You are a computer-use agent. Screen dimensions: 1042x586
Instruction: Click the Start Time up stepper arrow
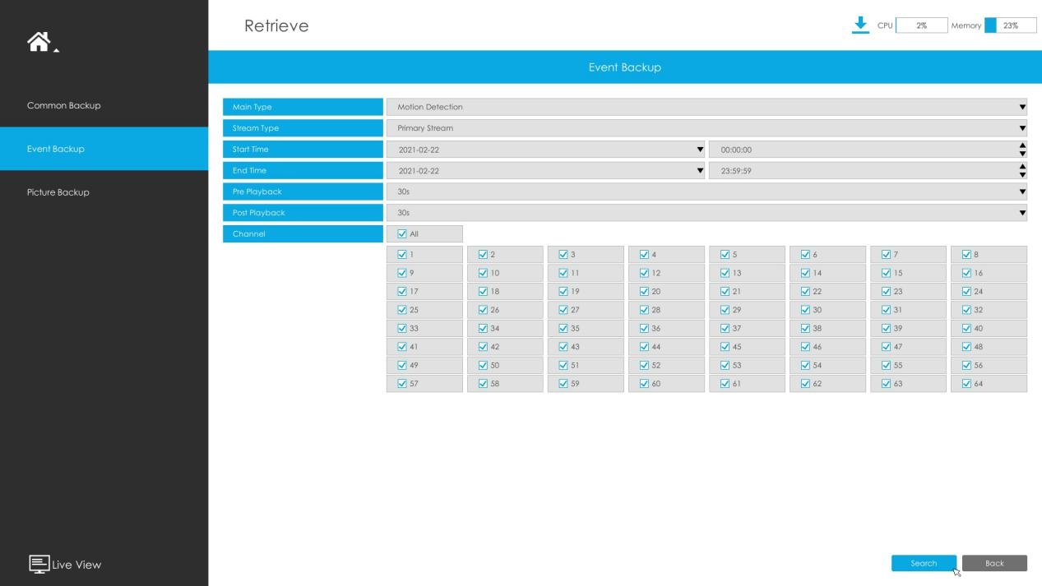click(1022, 145)
